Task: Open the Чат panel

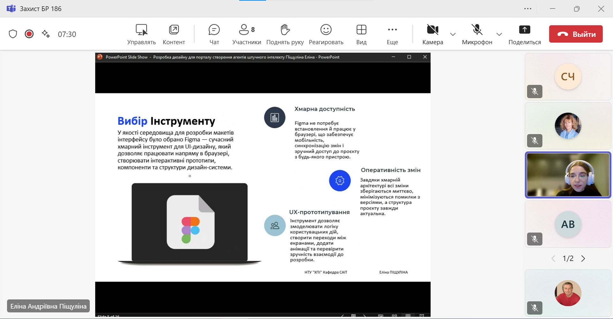Action: (x=214, y=34)
